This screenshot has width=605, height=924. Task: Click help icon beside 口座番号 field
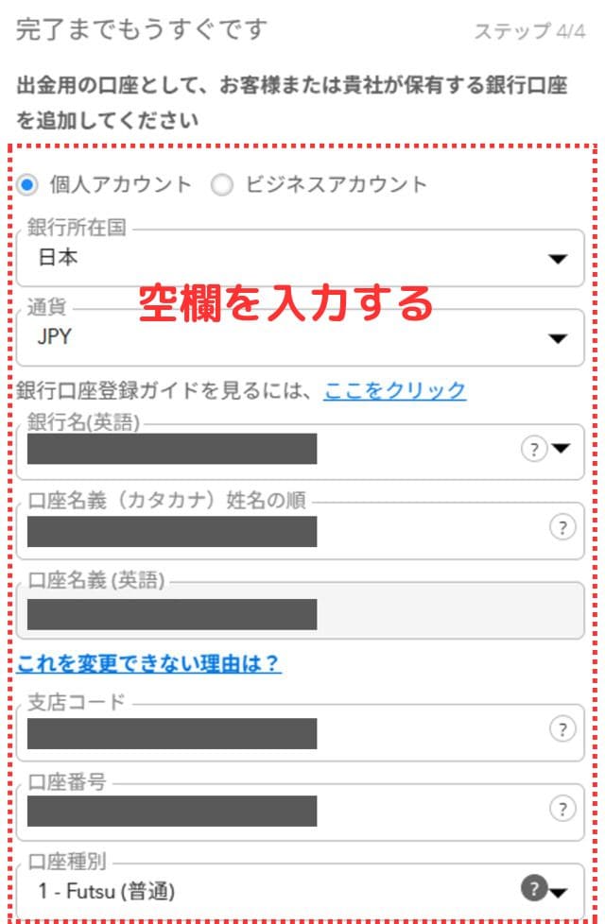click(562, 809)
